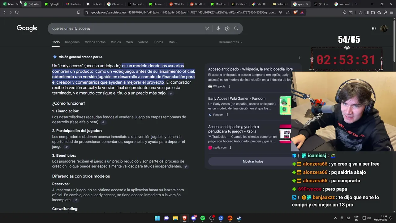396x223 pixels.
Task: Switch to the Vuelos tab
Action: pos(116,42)
